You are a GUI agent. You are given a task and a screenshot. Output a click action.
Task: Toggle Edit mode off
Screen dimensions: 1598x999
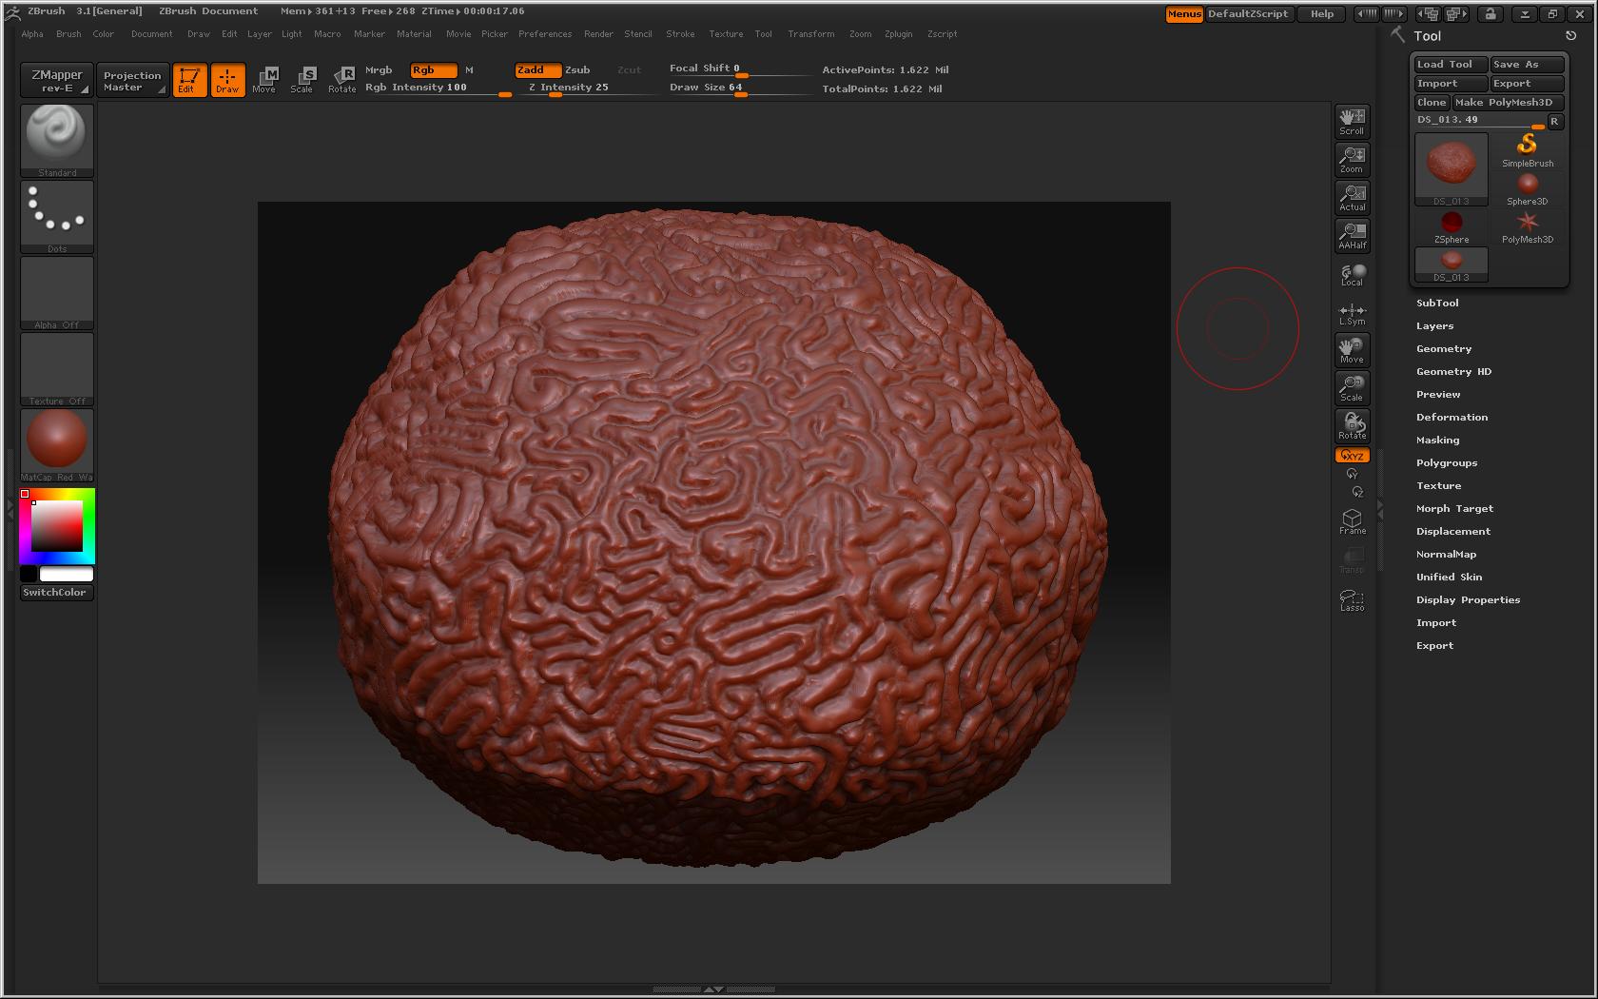pyautogui.click(x=189, y=80)
